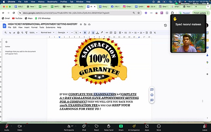The image size is (211, 132).
Task: Open the File menu in Docs
Action: pos(9,27)
